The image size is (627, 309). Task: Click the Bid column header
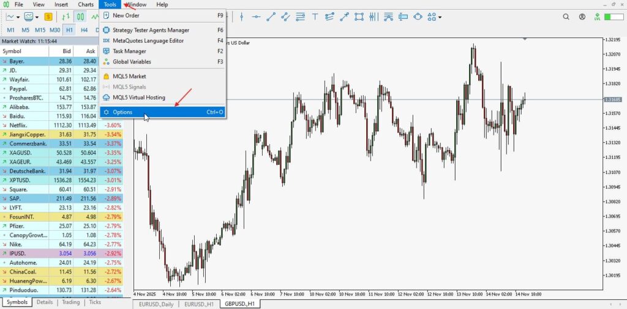tap(66, 51)
